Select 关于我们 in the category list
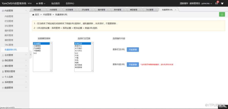The width and height of the screenshot is (228, 109). (83, 48)
